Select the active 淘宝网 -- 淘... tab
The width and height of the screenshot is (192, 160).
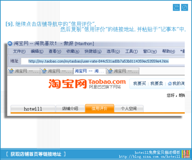tap(89, 71)
